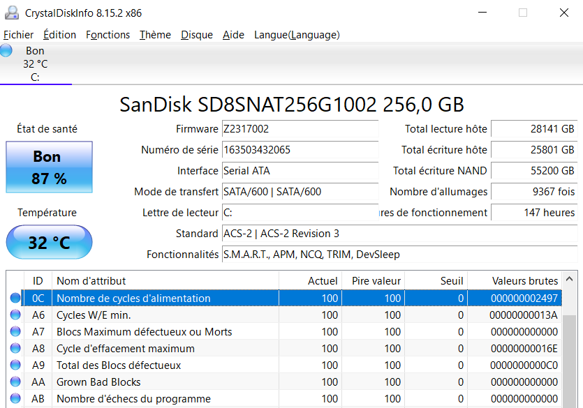This screenshot has width=583, height=408.
Task: Click the État de santé label
Action: pos(47,129)
